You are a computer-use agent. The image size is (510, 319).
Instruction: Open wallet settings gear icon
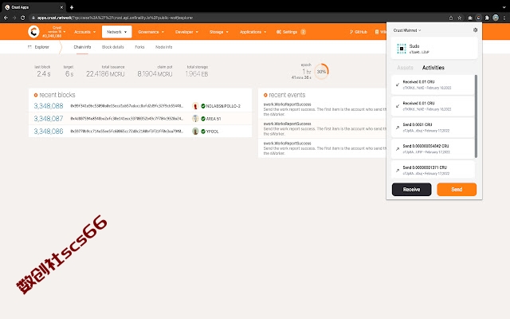[x=475, y=30]
